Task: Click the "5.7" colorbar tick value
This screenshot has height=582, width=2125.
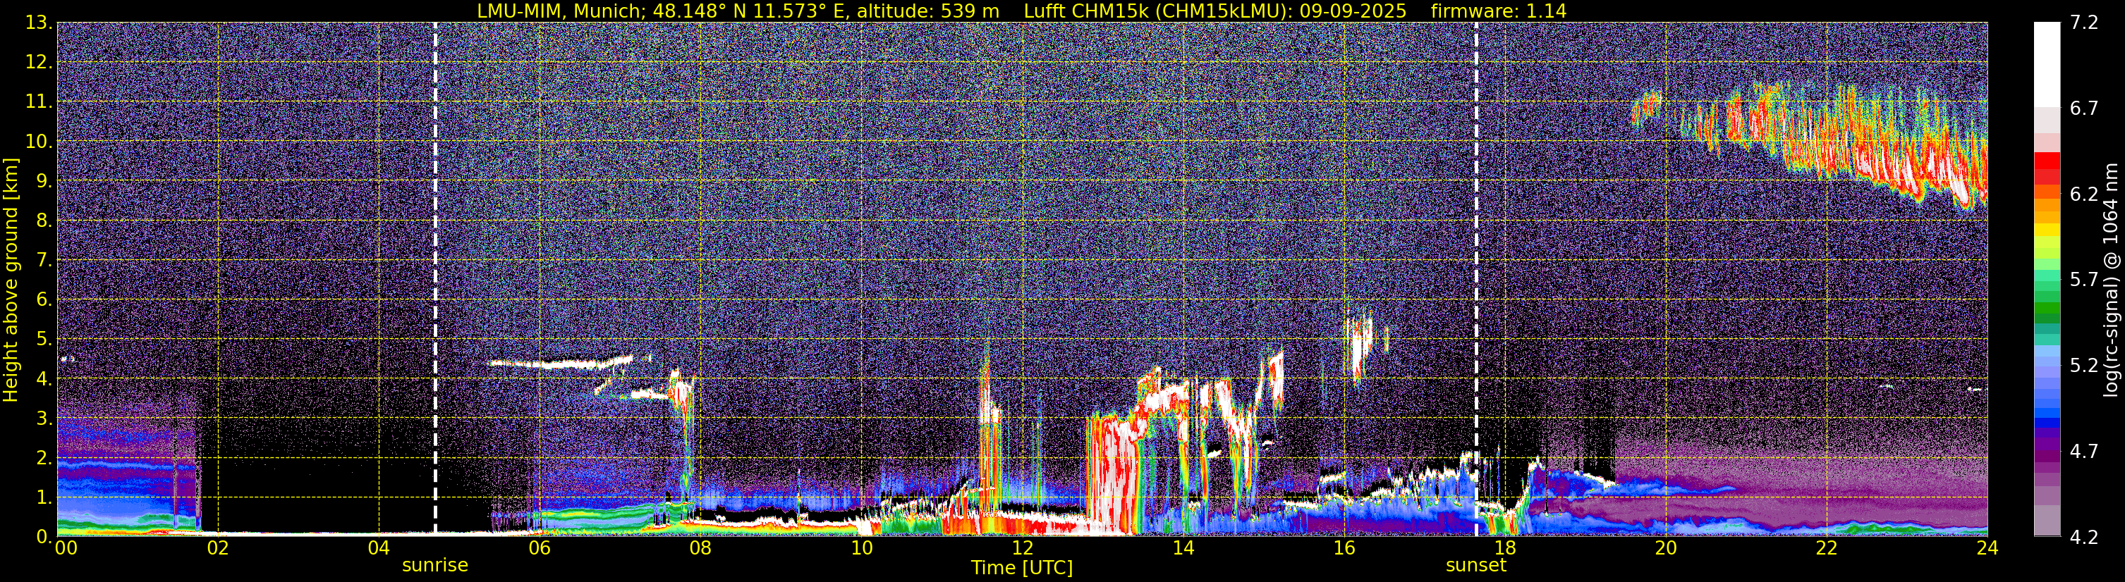Action: coord(2084,280)
